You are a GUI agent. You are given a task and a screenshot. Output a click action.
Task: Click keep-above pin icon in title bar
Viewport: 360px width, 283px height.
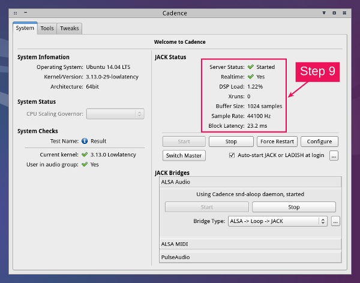[x=324, y=13]
